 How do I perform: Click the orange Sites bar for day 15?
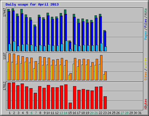(x=71, y=77)
